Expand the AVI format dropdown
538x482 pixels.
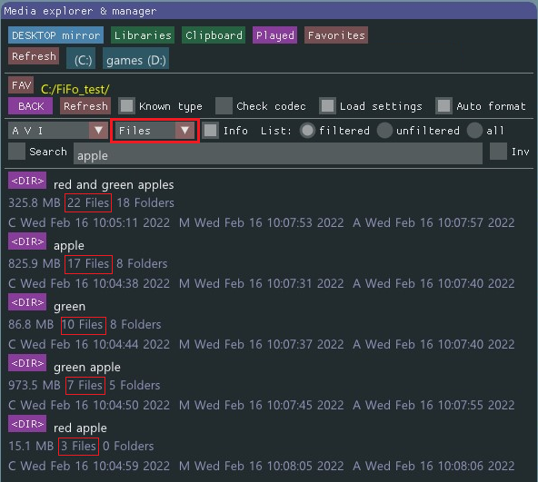point(98,131)
